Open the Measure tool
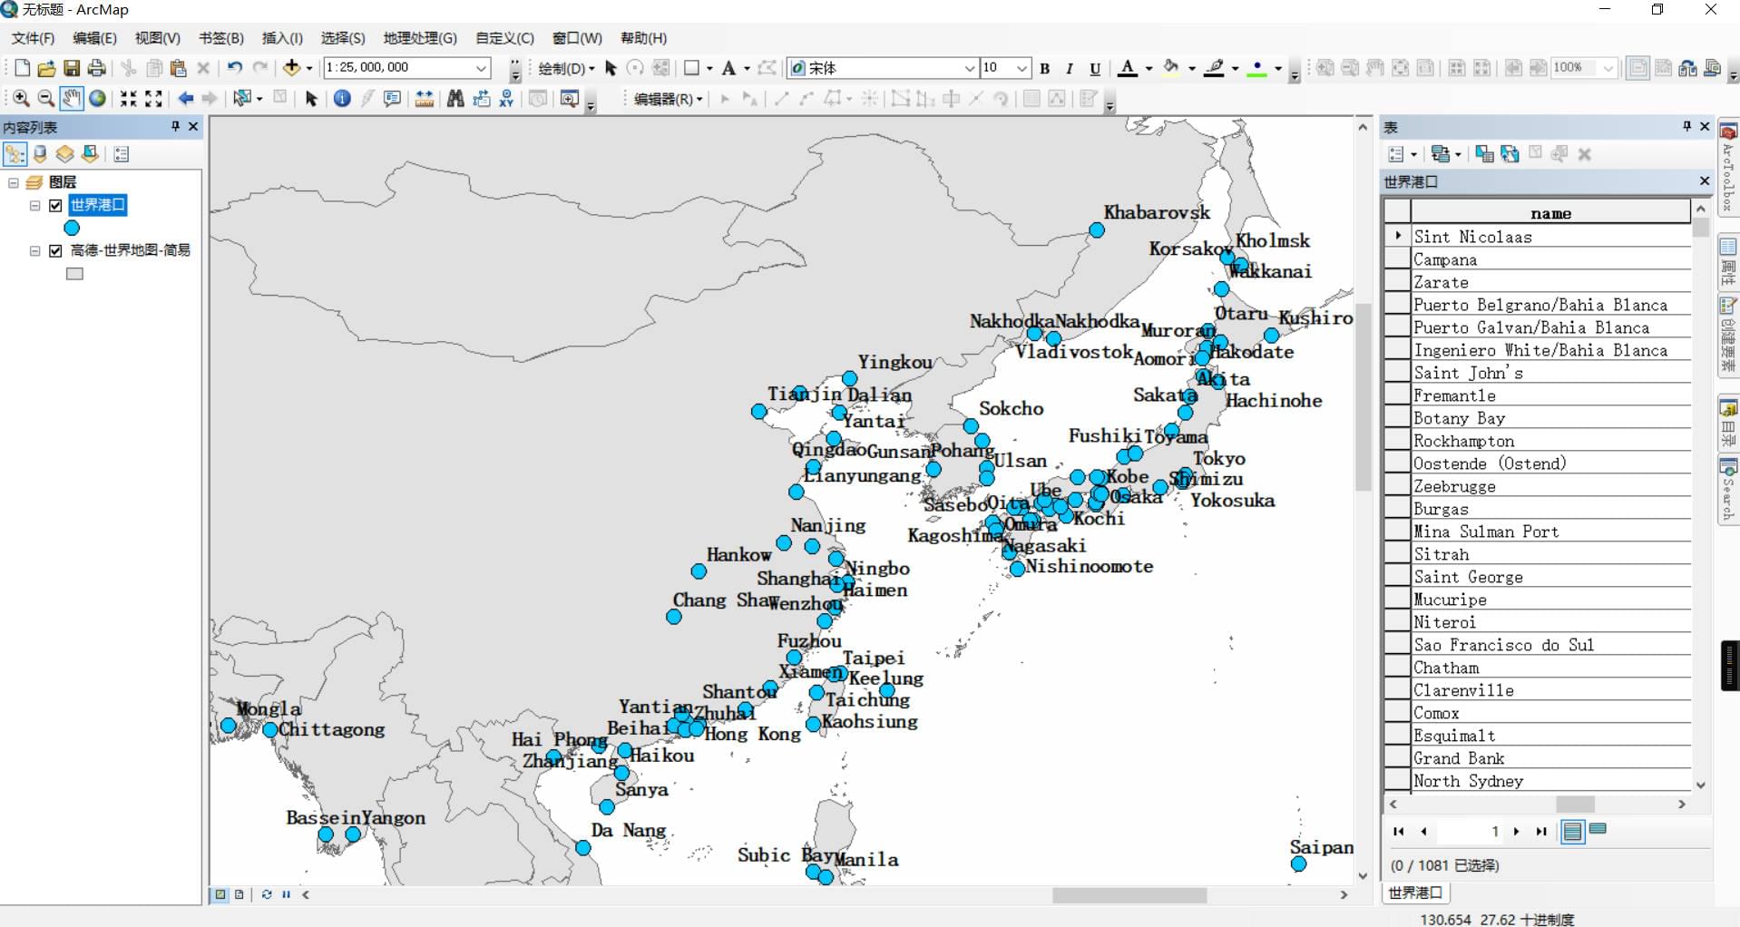 click(424, 98)
